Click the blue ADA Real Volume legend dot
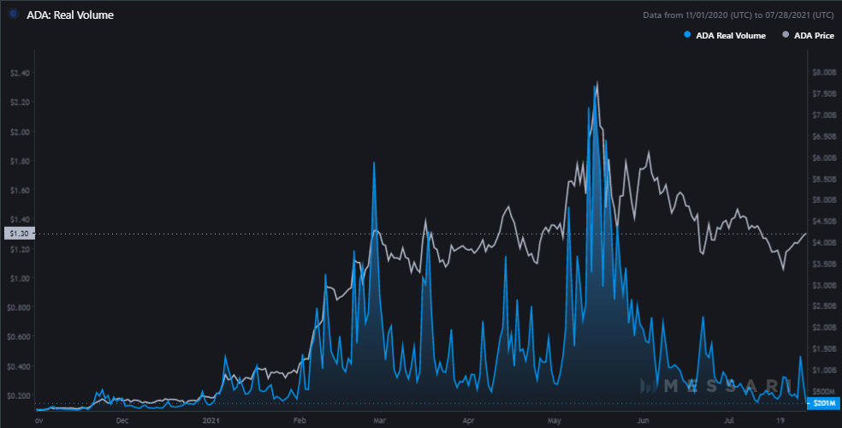Image resolution: width=842 pixels, height=428 pixels. [686, 35]
